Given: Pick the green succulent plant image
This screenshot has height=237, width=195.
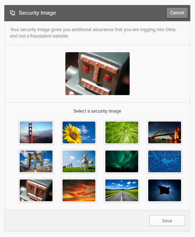Looking at the screenshot, I should [x=122, y=132].
